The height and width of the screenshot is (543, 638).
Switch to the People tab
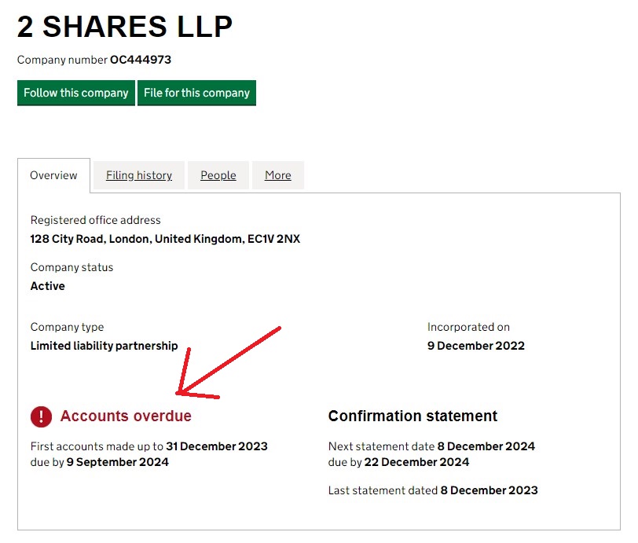coord(218,175)
